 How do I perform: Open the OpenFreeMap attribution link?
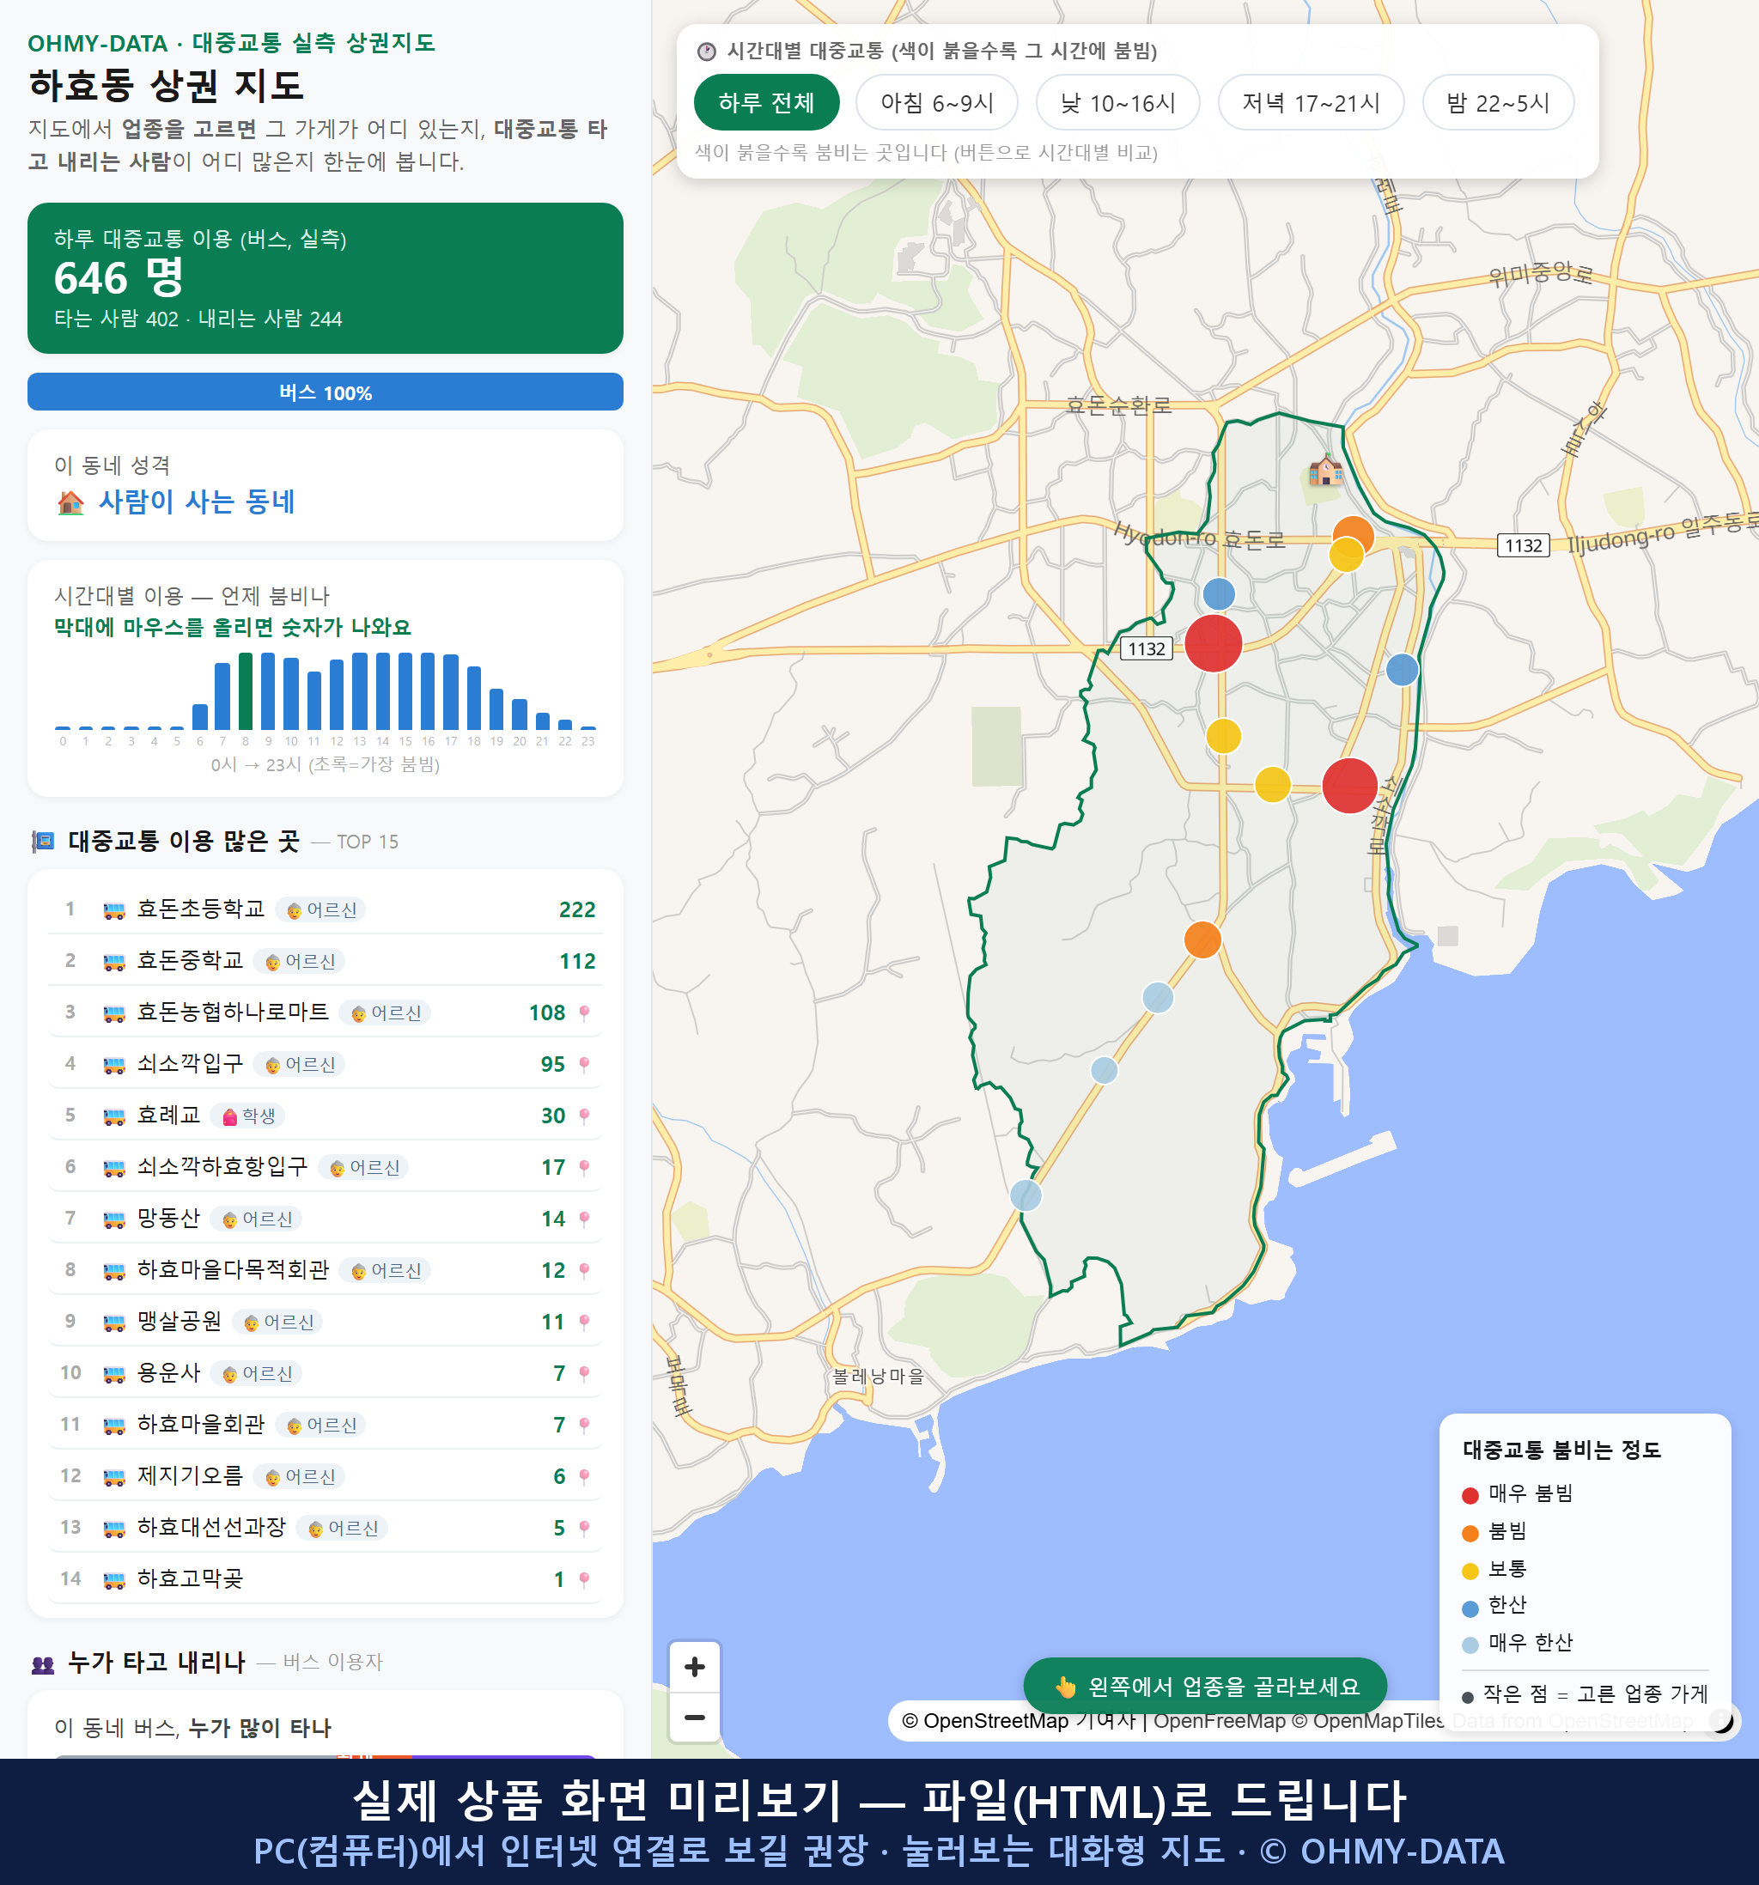[x=1219, y=1720]
